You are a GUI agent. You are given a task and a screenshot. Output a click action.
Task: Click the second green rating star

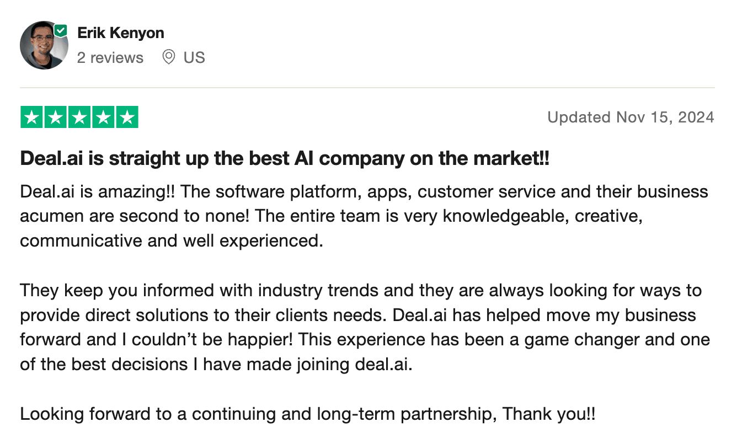coord(56,117)
